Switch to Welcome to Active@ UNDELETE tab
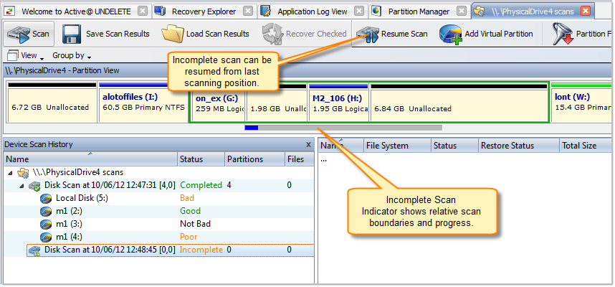This screenshot has width=615, height=287. pyautogui.click(x=76, y=11)
